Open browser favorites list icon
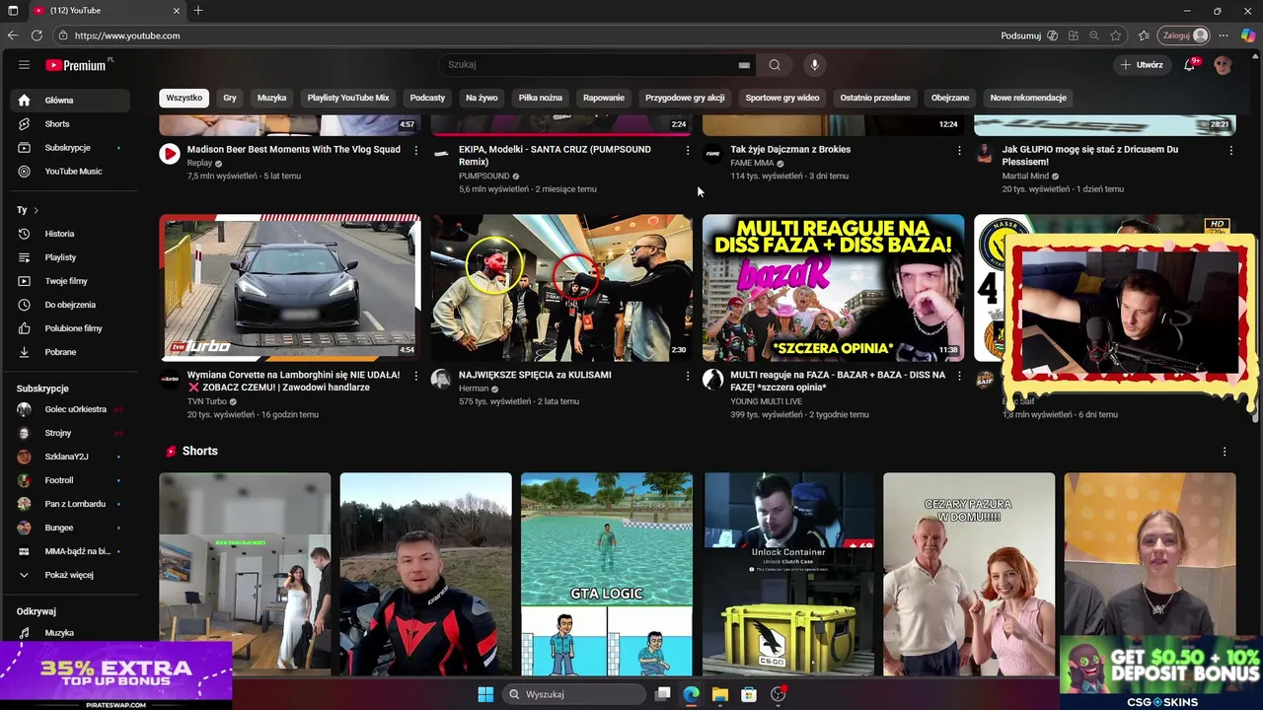 [x=1144, y=35]
